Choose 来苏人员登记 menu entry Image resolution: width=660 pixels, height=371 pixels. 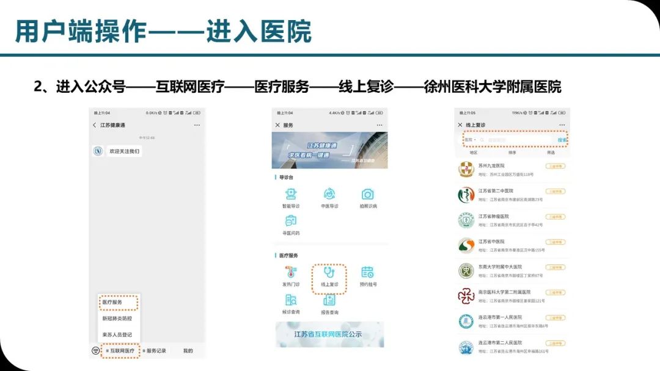[x=117, y=334]
